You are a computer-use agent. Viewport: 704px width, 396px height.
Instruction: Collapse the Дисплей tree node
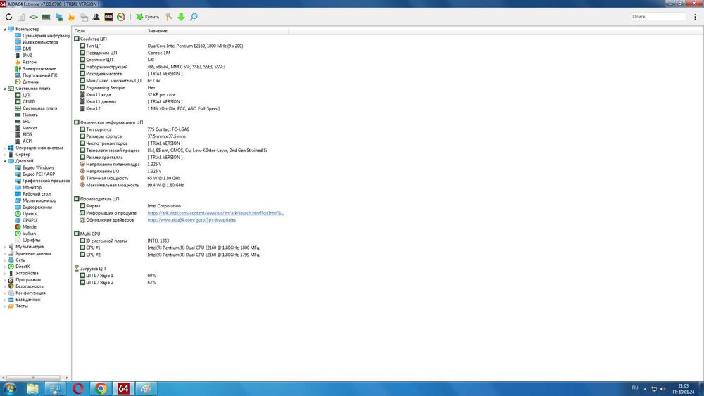[x=4, y=161]
